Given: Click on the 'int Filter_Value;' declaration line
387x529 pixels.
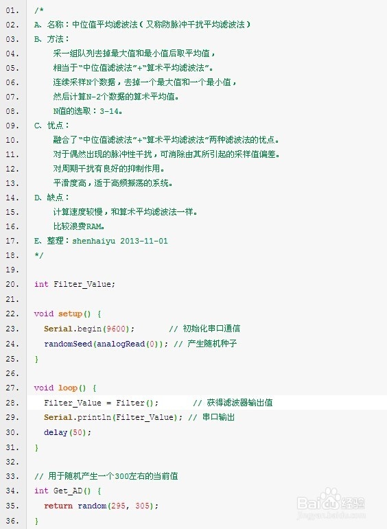Looking at the screenshot, I should click(75, 284).
